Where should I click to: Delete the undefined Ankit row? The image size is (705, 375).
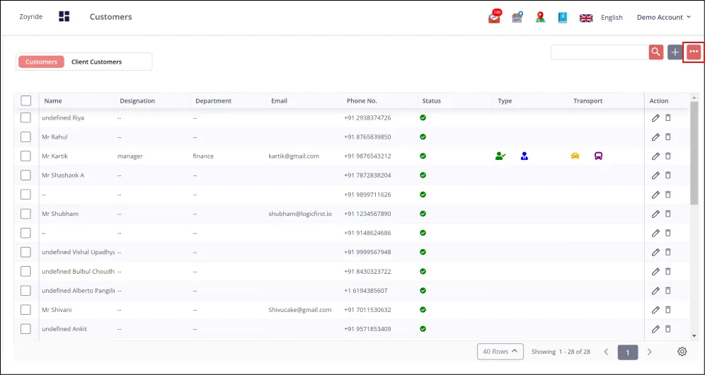pos(668,329)
